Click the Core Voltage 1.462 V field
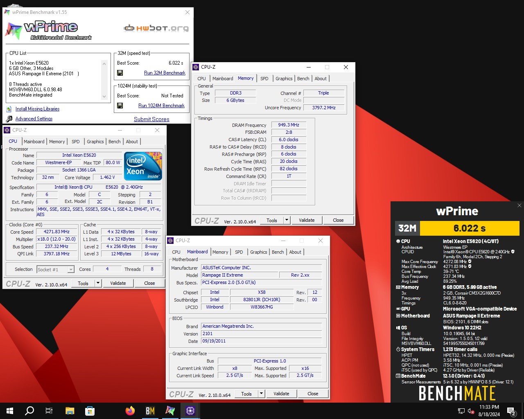Image resolution: width=524 pixels, height=419 pixels. [x=107, y=177]
